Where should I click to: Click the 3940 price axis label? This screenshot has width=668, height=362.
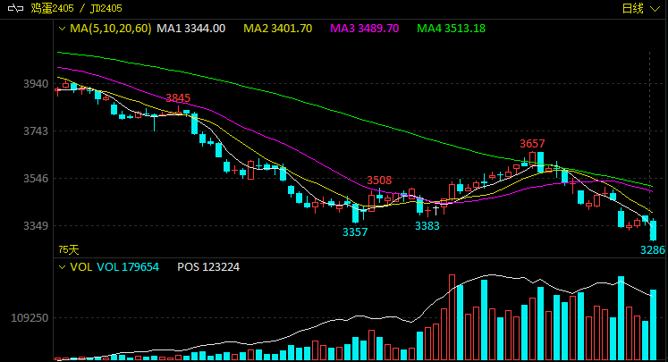(x=36, y=84)
